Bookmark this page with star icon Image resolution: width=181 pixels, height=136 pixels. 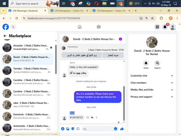pyautogui.click(x=152, y=18)
